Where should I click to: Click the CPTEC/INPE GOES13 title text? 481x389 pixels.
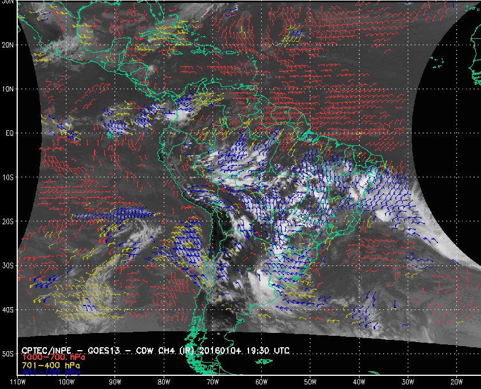point(156,350)
